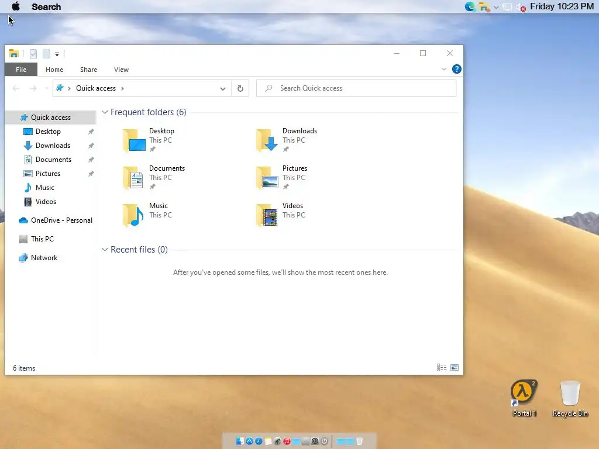Open Customize Quick Access Toolbar dropdown
Image resolution: width=599 pixels, height=449 pixels.
tap(57, 54)
